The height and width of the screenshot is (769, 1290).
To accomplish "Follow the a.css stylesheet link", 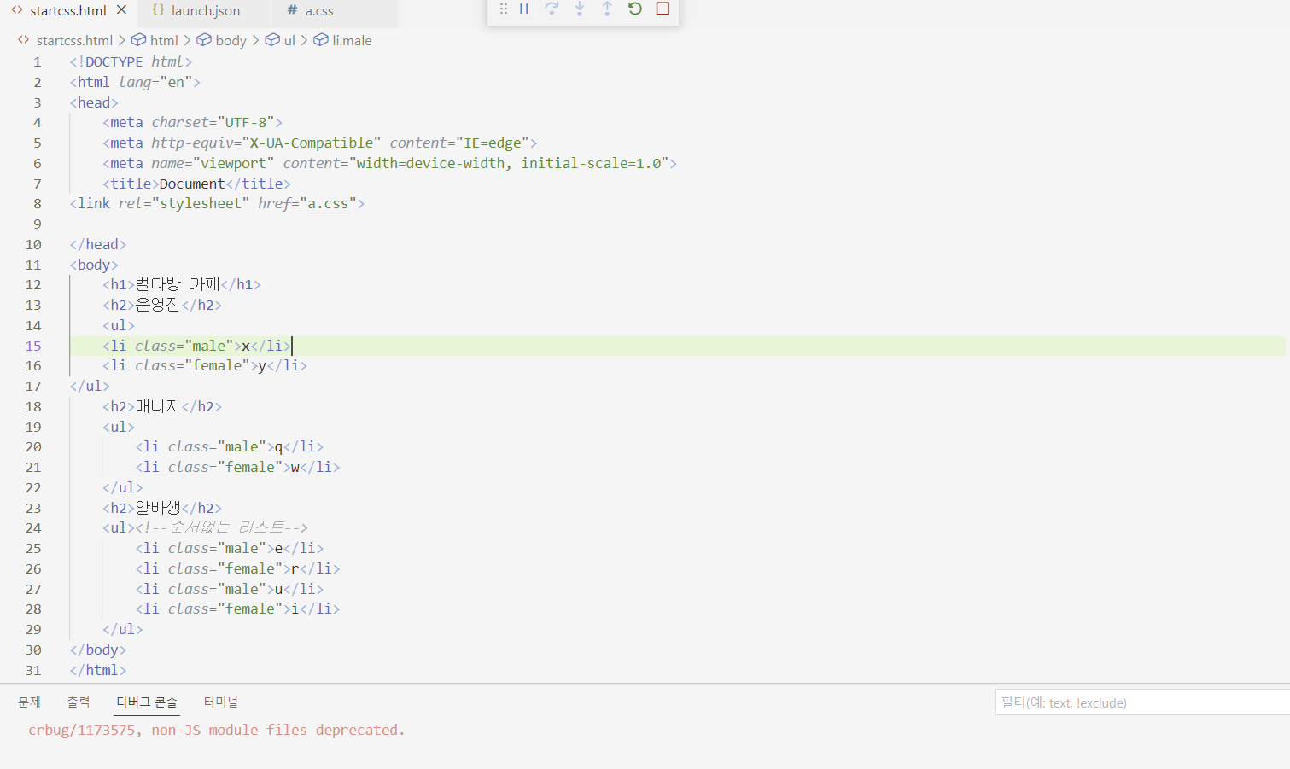I will [328, 204].
